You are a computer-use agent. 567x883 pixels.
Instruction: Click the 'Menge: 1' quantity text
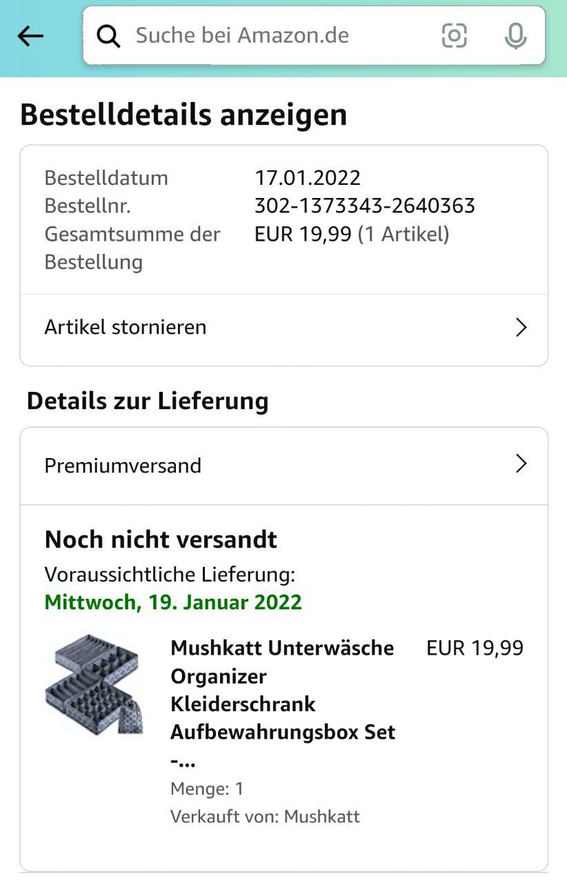coord(207,788)
